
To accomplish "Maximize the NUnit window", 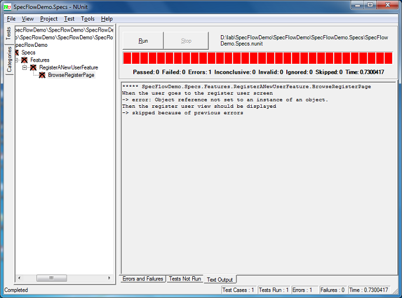I will (370, 5).
